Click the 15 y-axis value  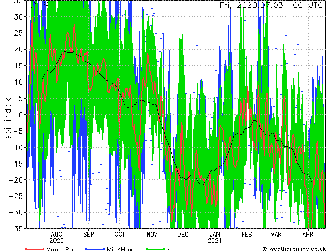click(x=19, y=66)
